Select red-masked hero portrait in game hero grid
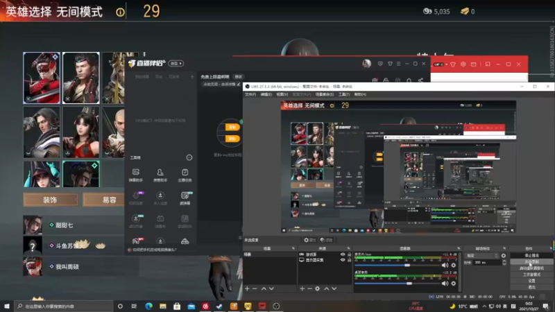 42,78
